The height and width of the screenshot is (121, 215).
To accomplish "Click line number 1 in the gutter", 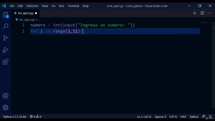I will 23,25.
